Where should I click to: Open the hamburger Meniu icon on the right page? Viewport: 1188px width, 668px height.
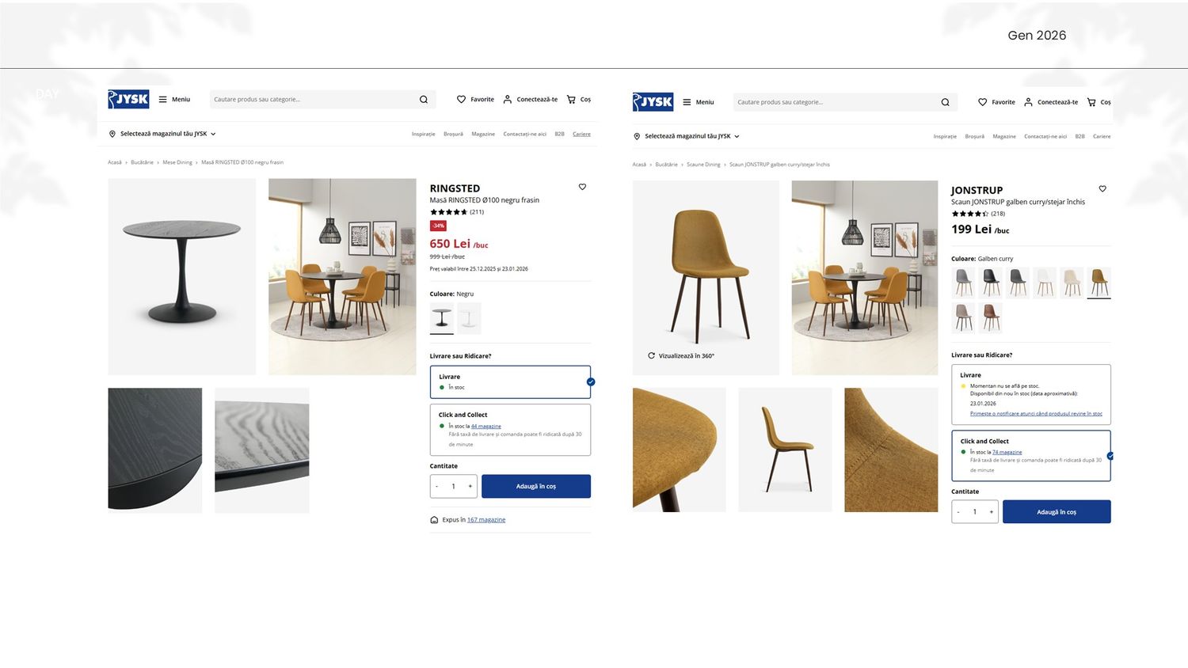click(687, 102)
